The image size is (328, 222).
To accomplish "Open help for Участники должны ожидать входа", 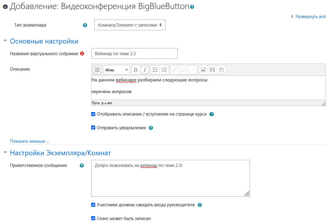I will pos(200,205).
